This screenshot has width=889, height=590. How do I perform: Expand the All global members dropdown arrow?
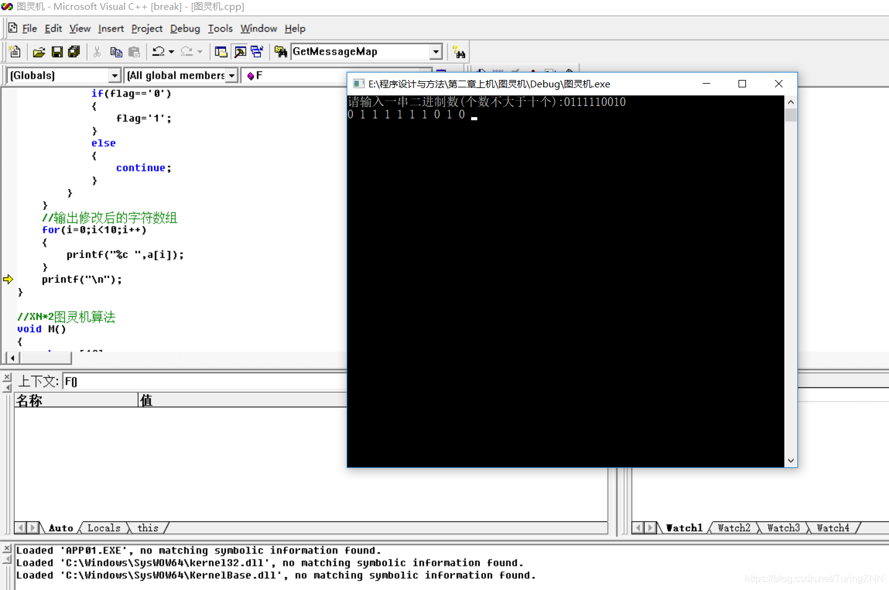(x=232, y=75)
